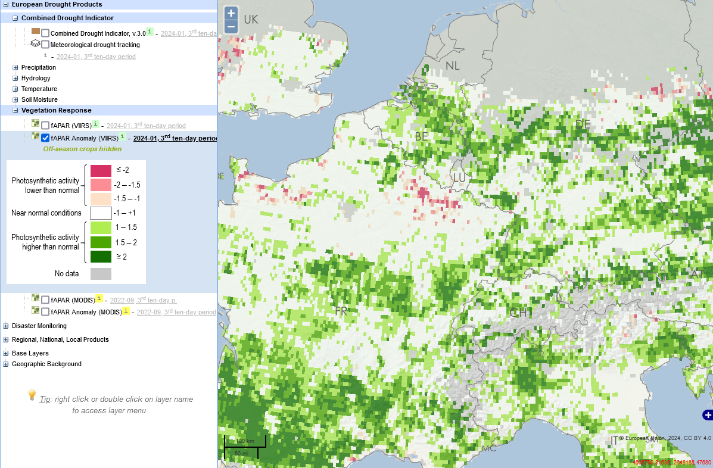Open info icon for fAPAR Anomaly (VIIRS)
713x468 pixels.
[x=122, y=137]
